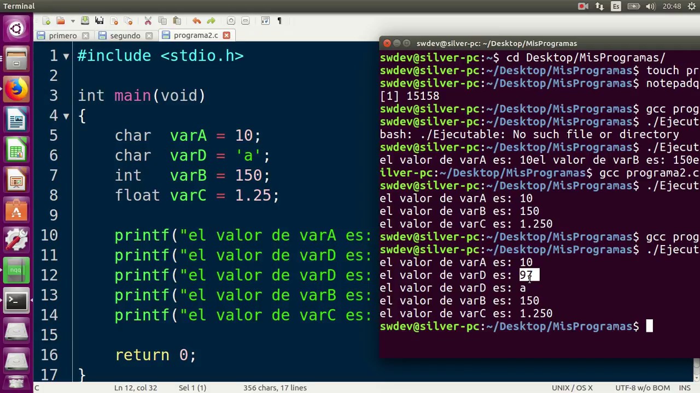Open a file using the folder icon
Viewport: 700px width, 393px height.
pyautogui.click(x=60, y=21)
